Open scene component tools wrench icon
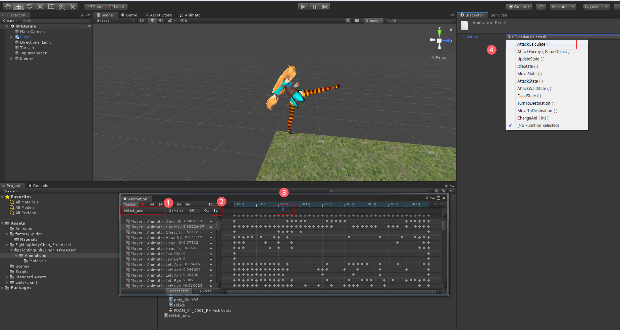620x330 pixels. click(x=348, y=20)
